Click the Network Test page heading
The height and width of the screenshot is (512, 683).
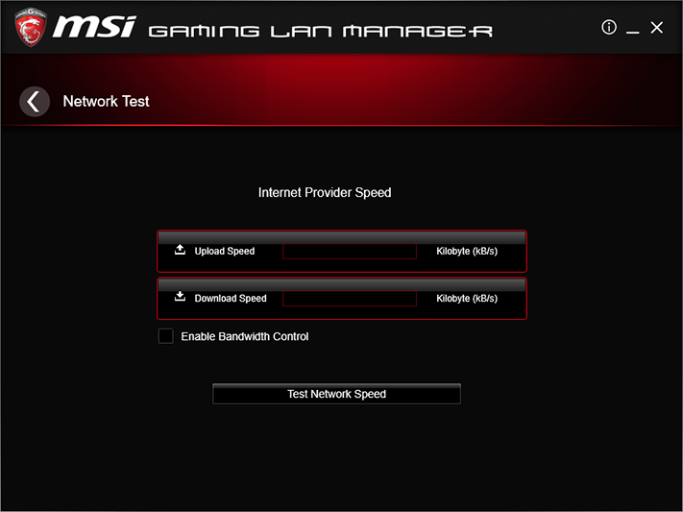pos(106,101)
